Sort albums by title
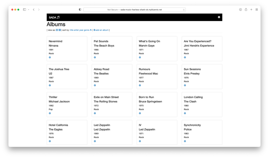This screenshot has width=269, height=158. (71, 30)
